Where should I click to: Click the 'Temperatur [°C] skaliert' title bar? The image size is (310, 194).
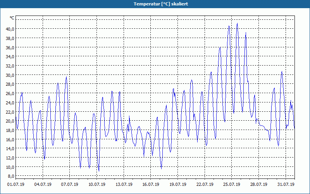[x=155, y=4]
